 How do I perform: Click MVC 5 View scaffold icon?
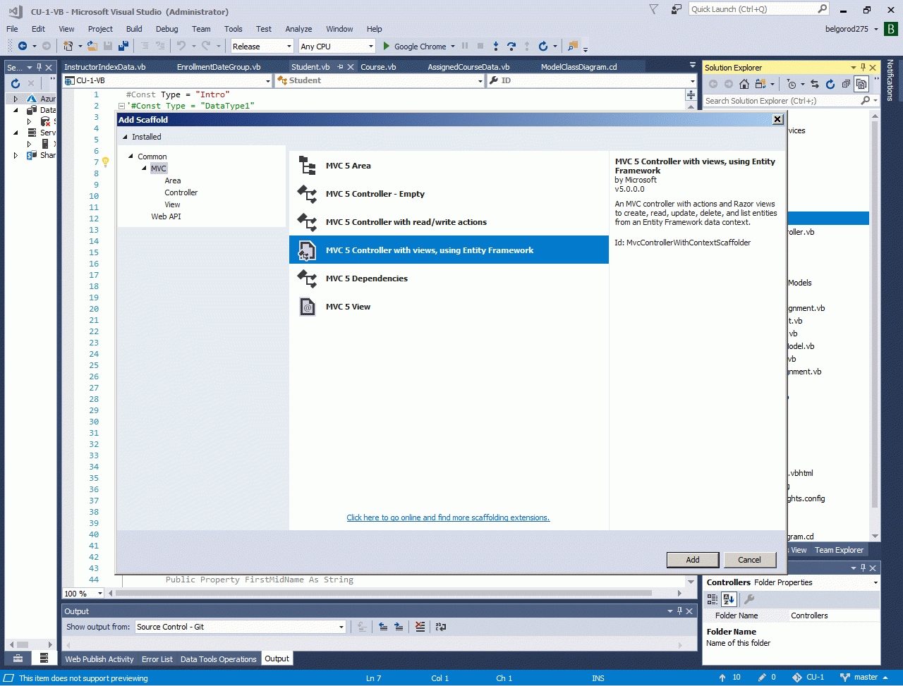click(308, 307)
